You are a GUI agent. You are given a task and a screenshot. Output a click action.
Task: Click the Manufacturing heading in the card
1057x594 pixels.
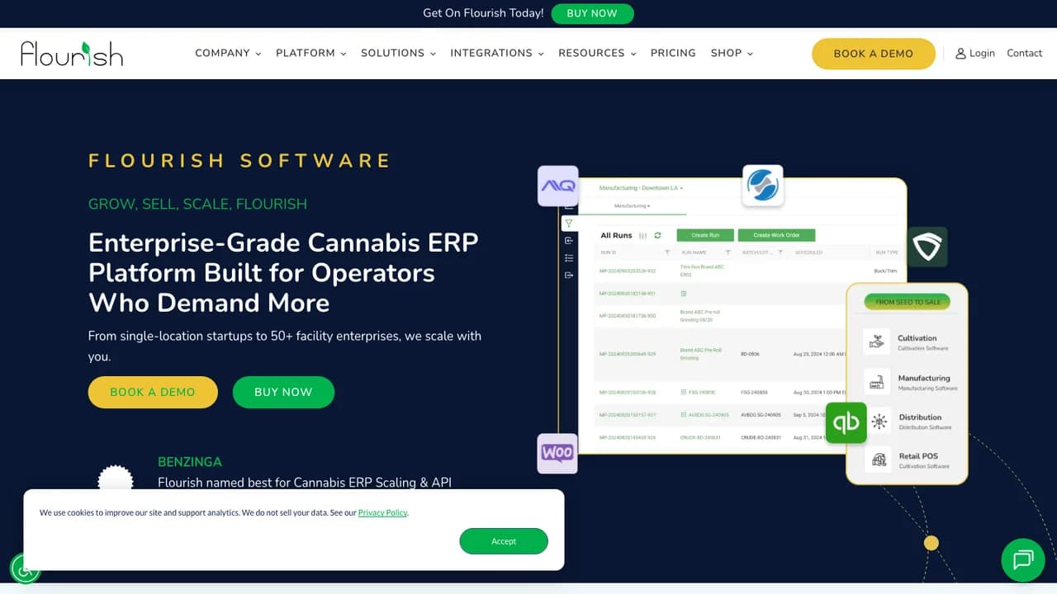coord(924,378)
